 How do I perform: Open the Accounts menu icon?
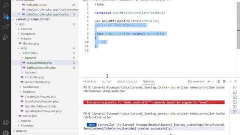[6, 123]
